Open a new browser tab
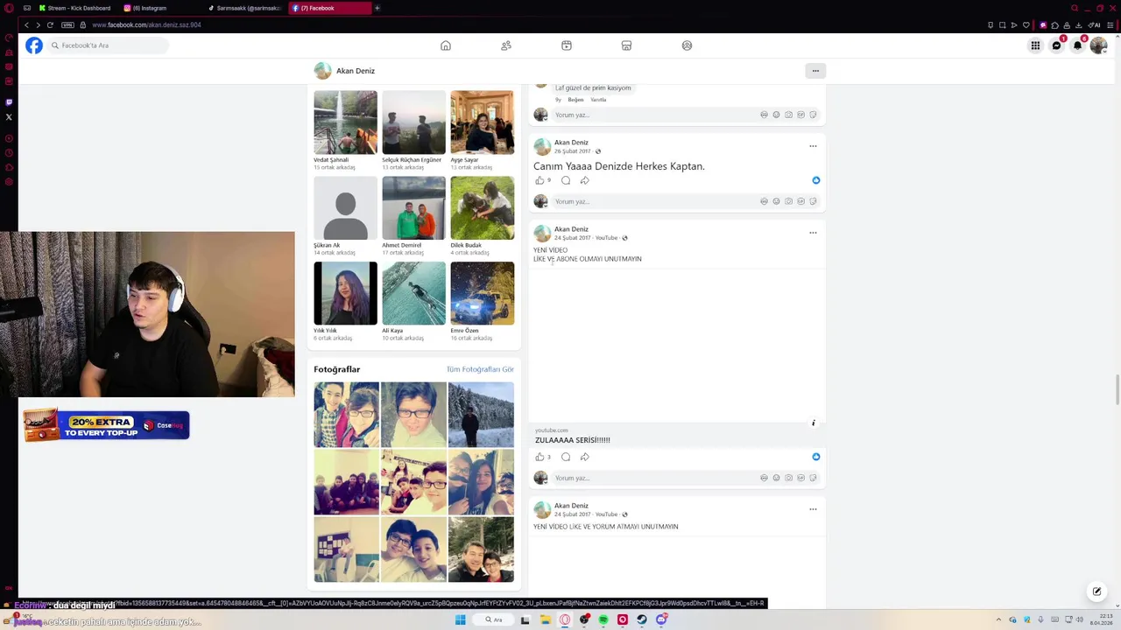 click(377, 8)
